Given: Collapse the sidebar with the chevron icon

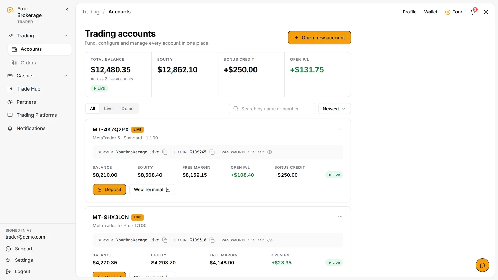Looking at the screenshot, I should coord(67,10).
